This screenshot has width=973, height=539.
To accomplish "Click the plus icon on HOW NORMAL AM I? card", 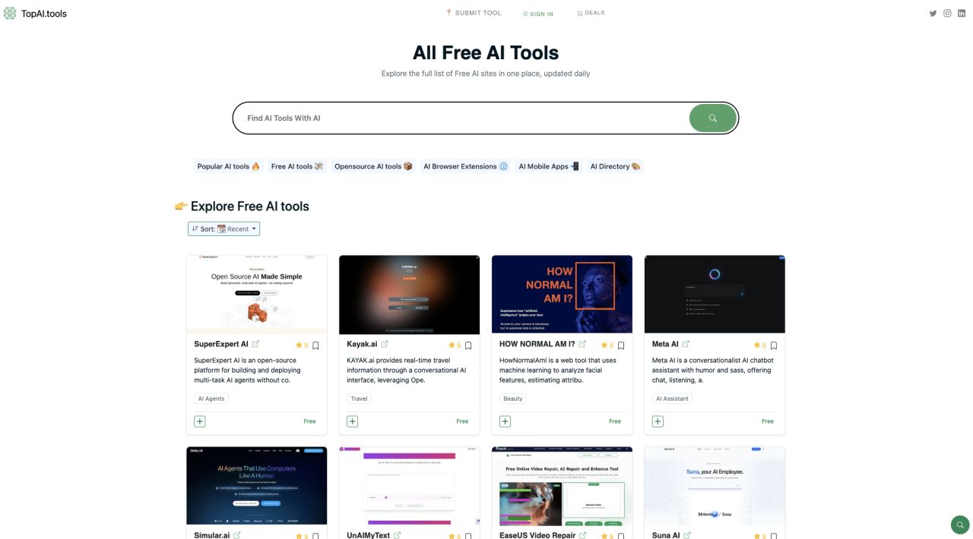I will coord(505,421).
